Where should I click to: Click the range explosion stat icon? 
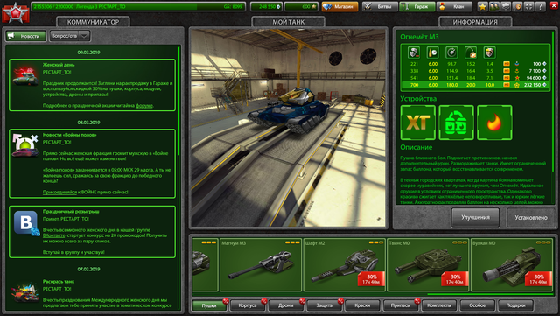click(x=471, y=53)
